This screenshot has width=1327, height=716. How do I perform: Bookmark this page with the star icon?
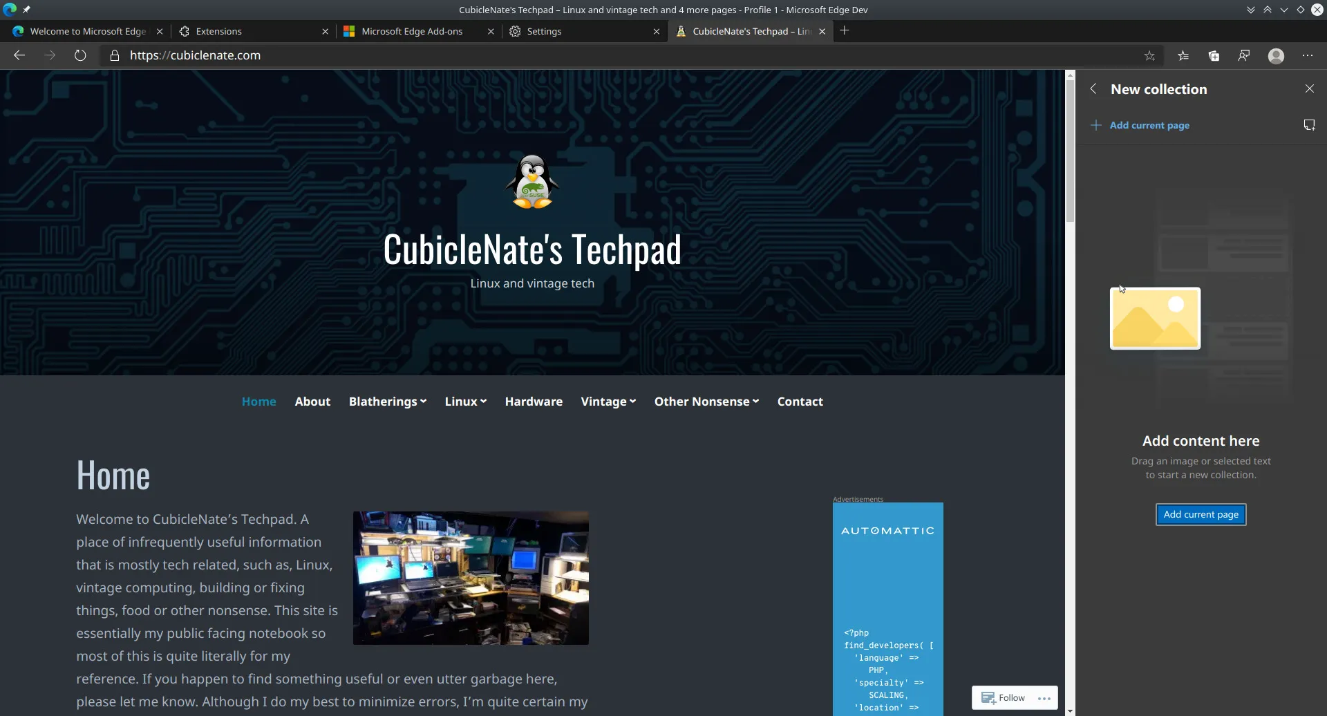1149,56
